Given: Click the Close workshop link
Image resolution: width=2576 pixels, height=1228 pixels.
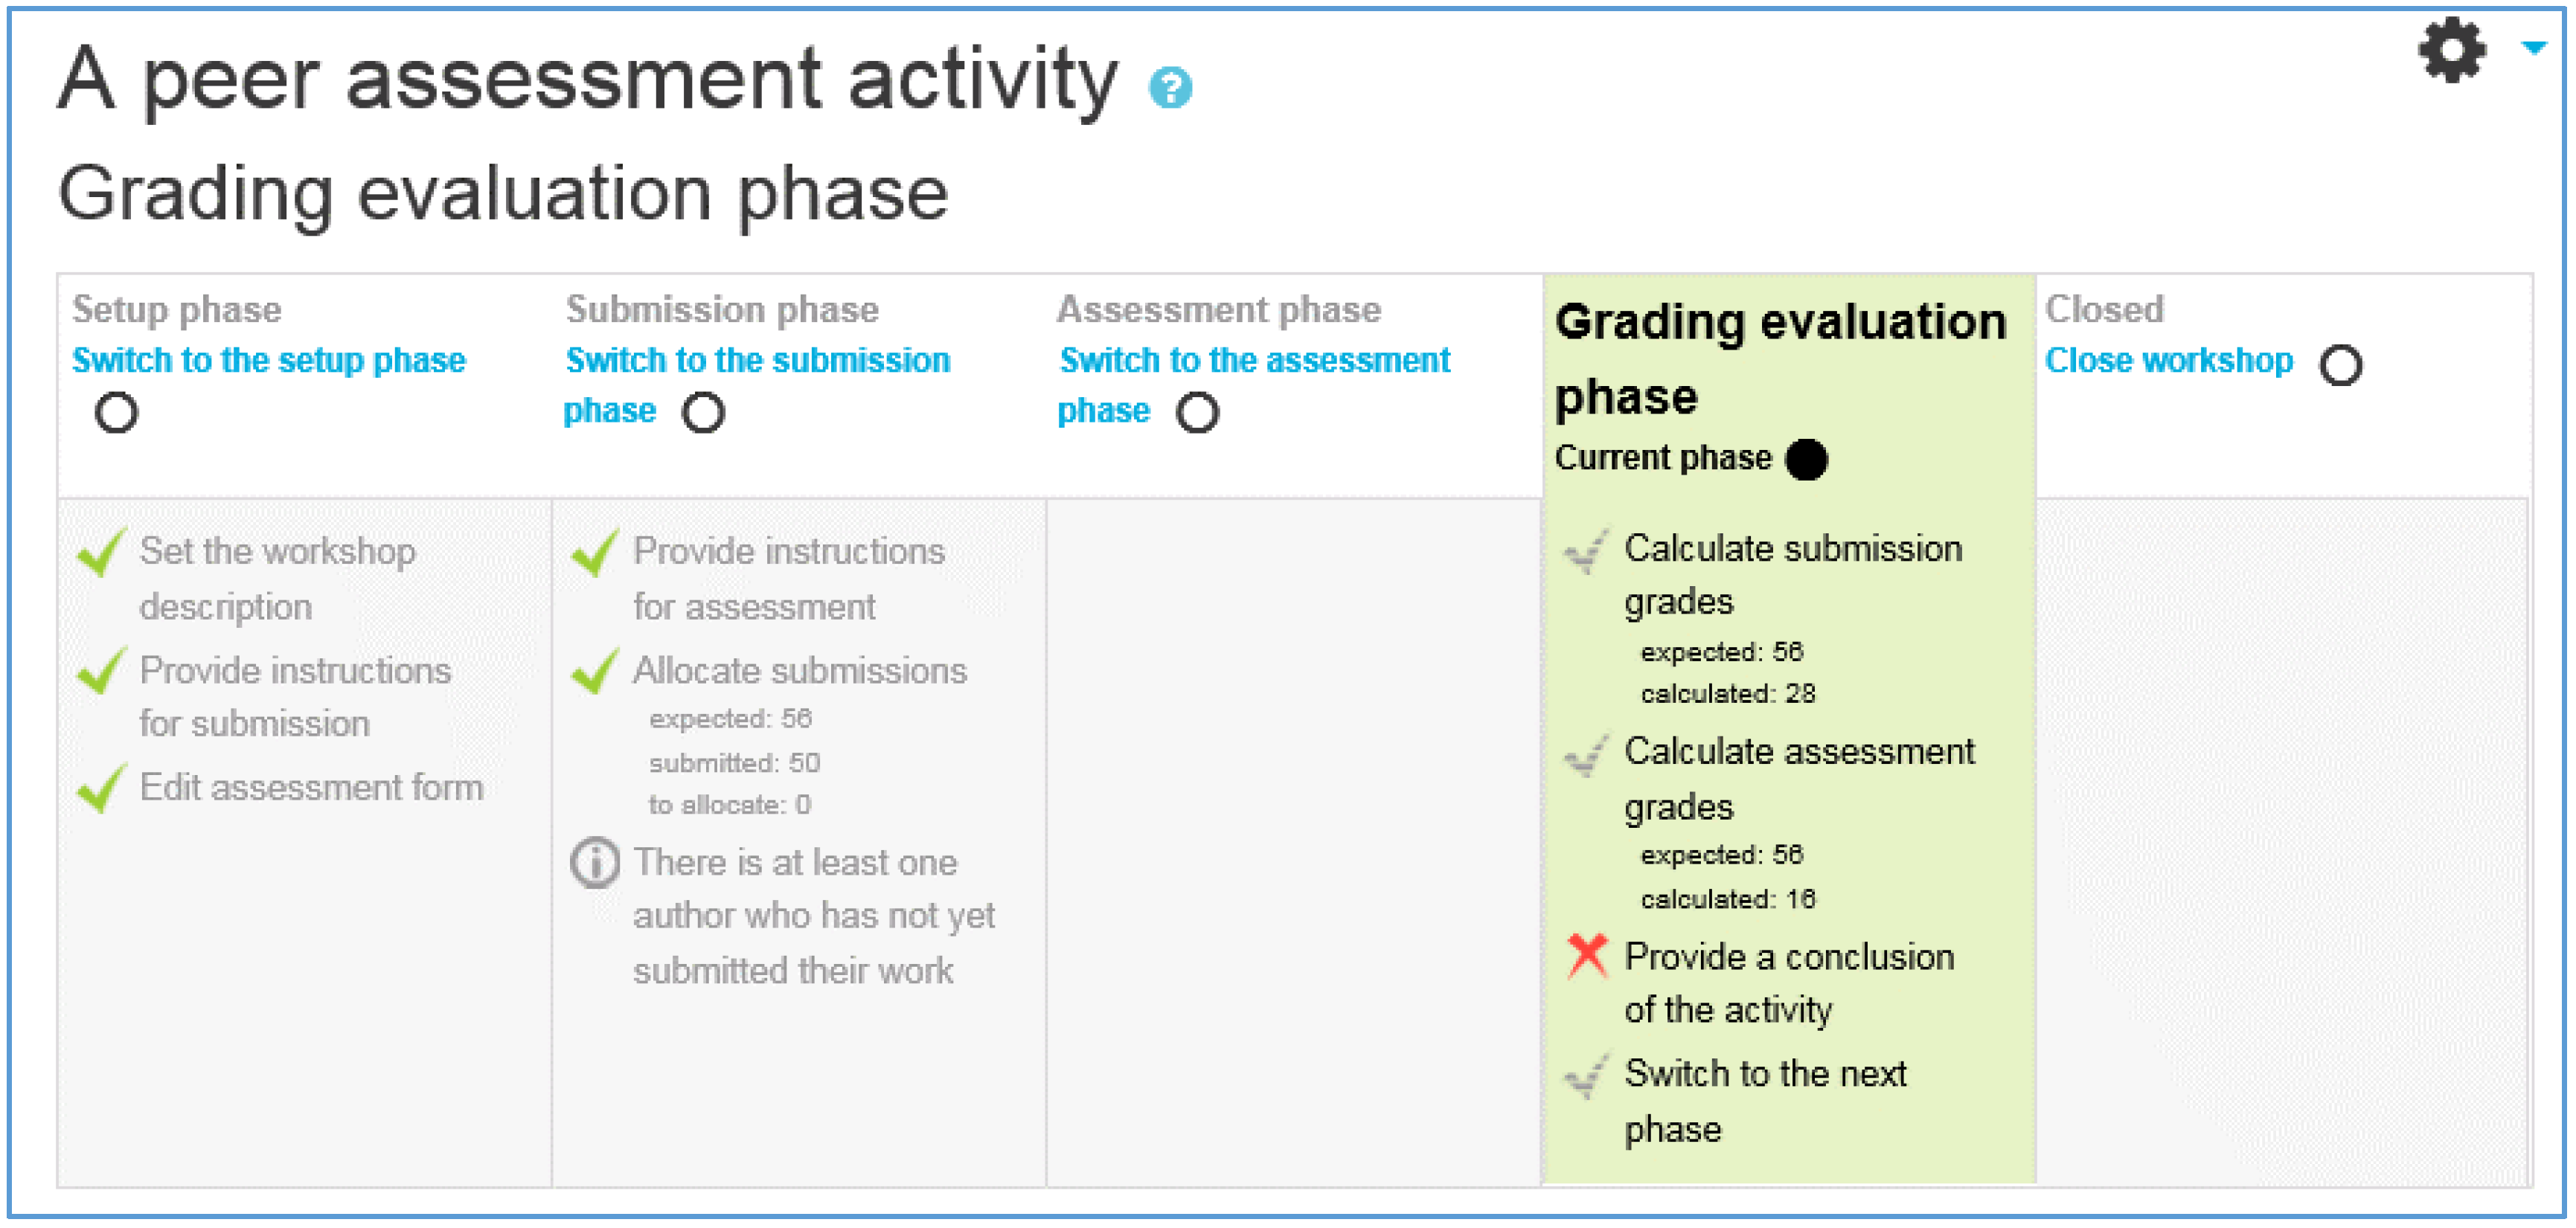Looking at the screenshot, I should [x=2168, y=360].
